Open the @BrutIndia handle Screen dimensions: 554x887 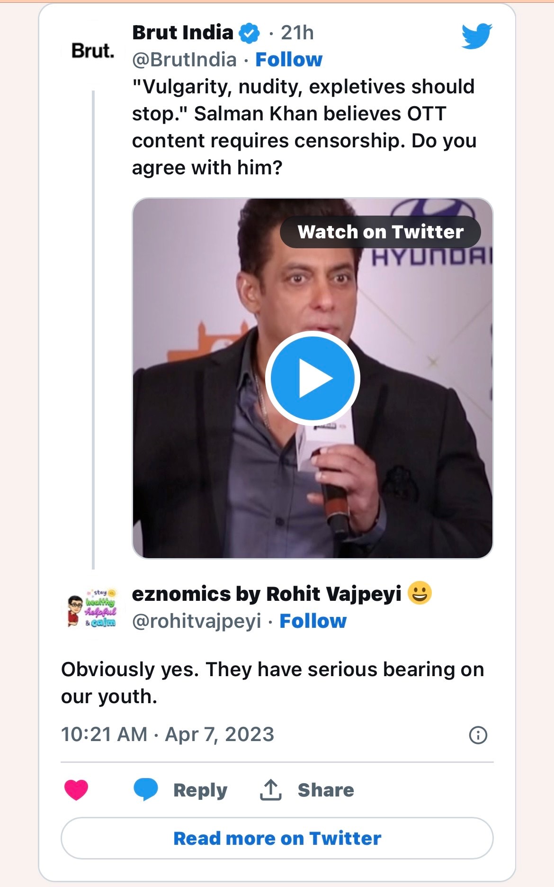pos(184,59)
